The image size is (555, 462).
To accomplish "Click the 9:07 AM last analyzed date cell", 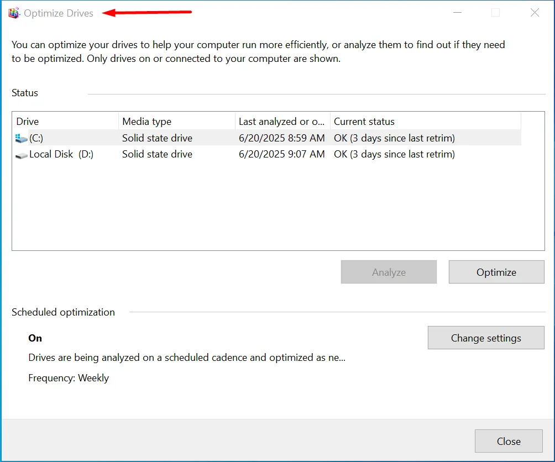I will coord(281,155).
